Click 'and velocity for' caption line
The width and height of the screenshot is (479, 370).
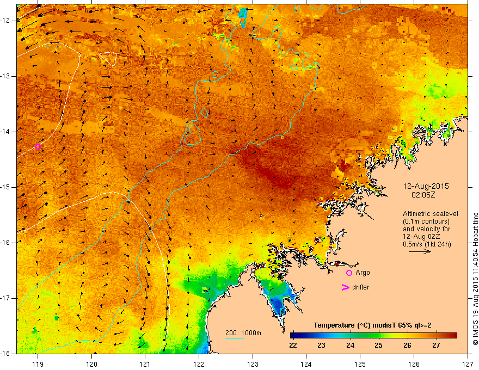coord(426,229)
